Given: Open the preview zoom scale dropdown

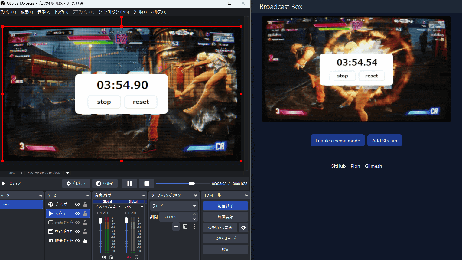Looking at the screenshot, I should [x=67, y=173].
